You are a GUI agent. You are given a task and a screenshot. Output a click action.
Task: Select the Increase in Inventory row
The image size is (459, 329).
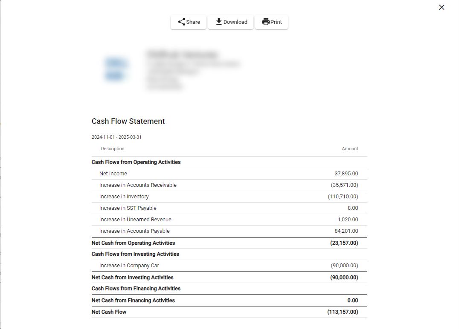[x=229, y=197]
